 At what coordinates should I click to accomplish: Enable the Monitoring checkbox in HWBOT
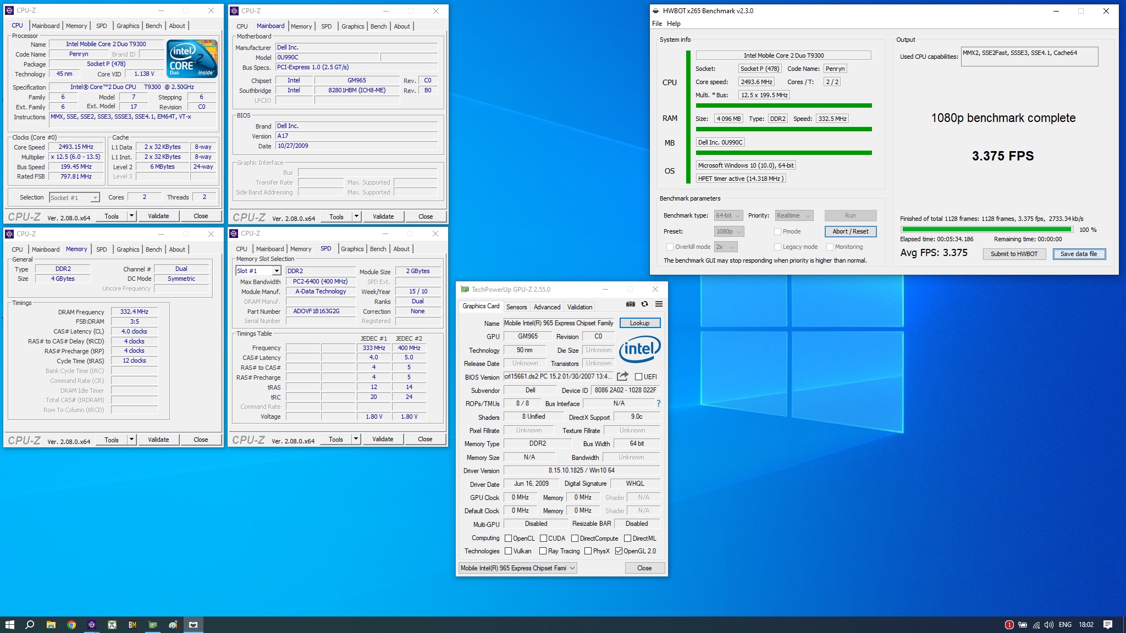click(830, 247)
